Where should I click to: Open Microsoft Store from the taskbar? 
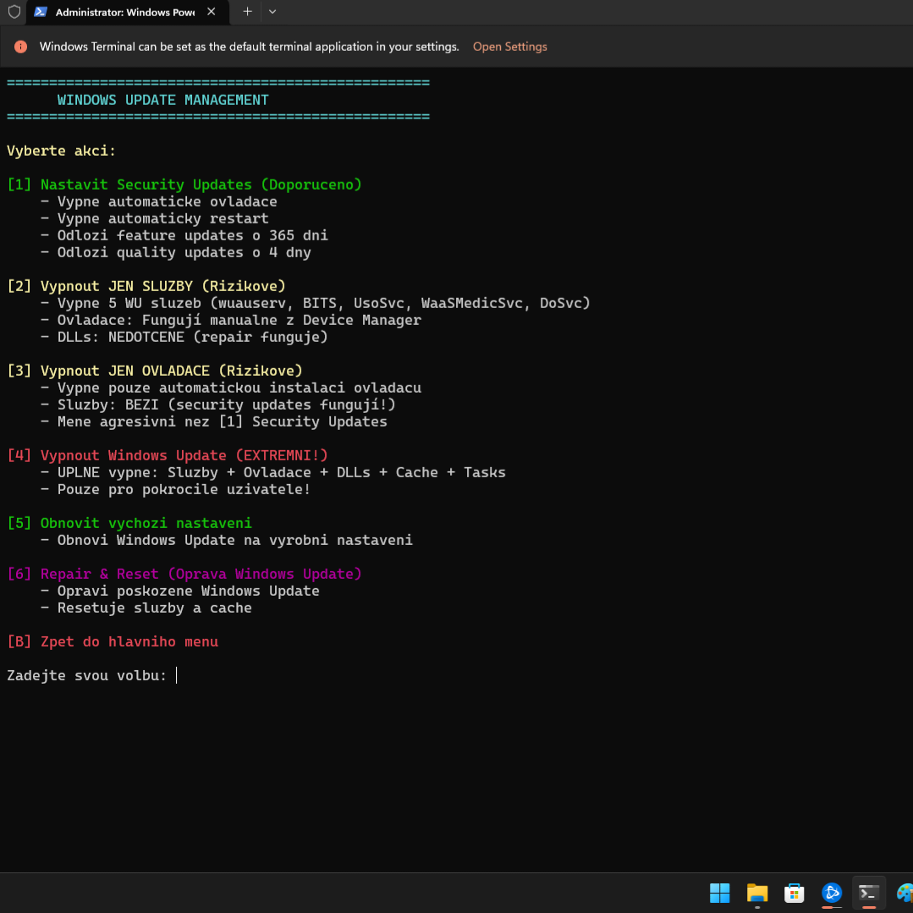tap(794, 893)
